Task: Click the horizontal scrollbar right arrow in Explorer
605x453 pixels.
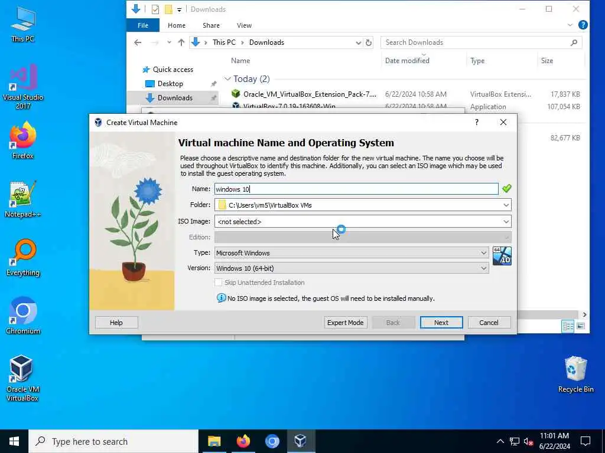Action: 584,315
